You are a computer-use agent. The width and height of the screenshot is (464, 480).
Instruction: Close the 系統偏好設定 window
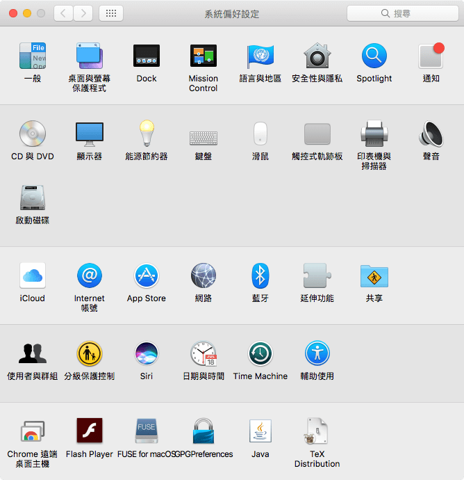[13, 13]
